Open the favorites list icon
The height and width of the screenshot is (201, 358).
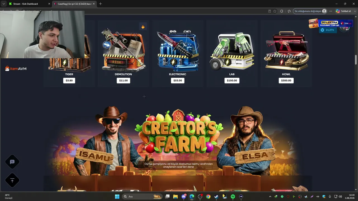289,11
